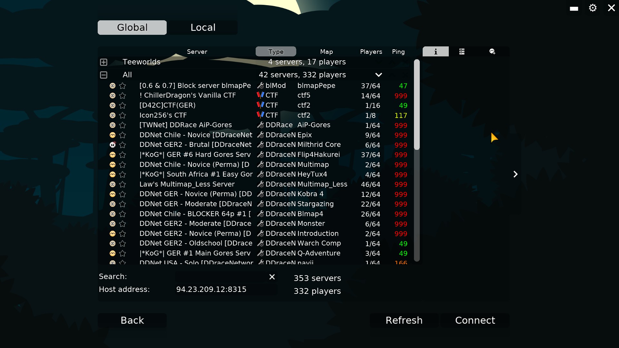Click skill icon of KoG GER #6 Hard Gores
This screenshot has height=348, width=619.
(113, 155)
